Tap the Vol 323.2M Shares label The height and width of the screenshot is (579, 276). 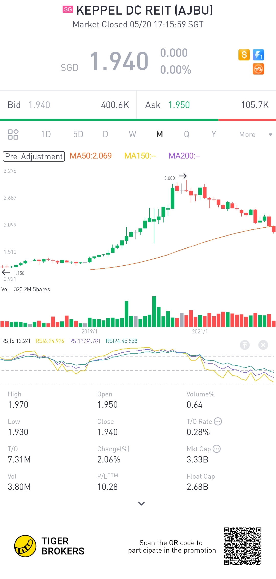click(x=26, y=289)
